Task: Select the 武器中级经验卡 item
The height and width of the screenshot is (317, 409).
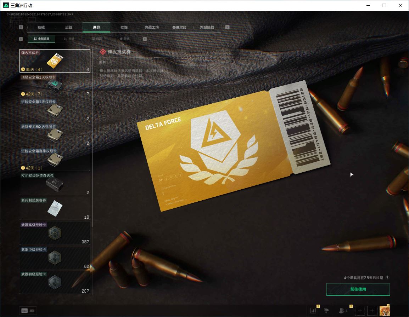Action: tap(55, 258)
